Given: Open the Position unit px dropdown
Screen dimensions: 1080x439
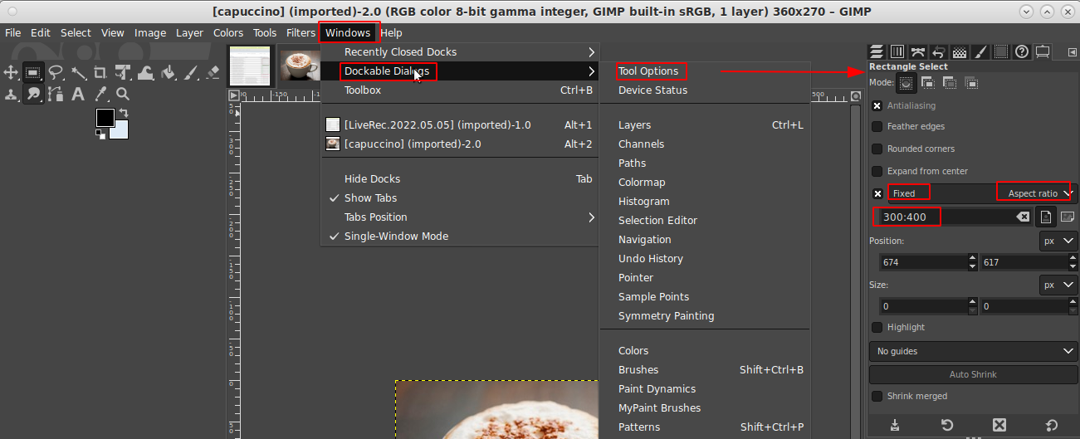Looking at the screenshot, I should [x=1058, y=241].
